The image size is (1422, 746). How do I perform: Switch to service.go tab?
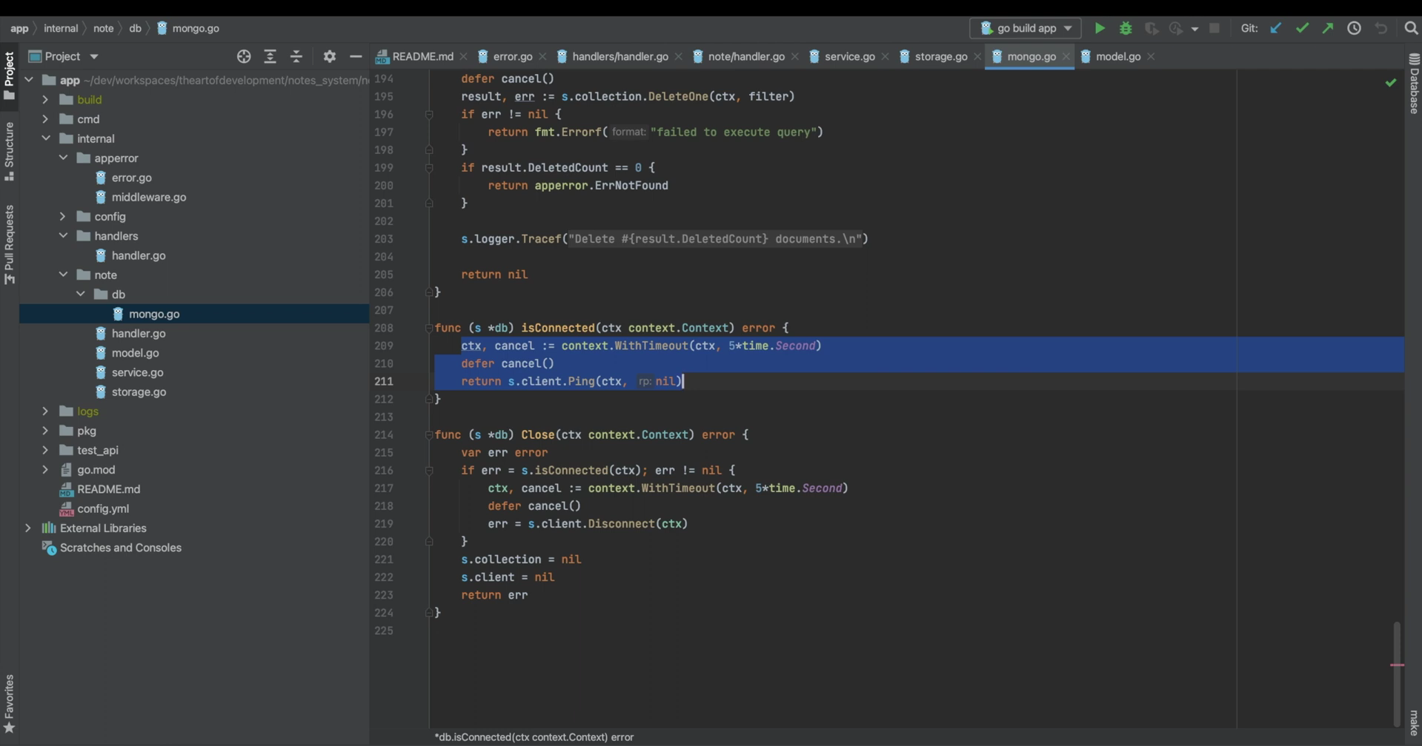(849, 56)
